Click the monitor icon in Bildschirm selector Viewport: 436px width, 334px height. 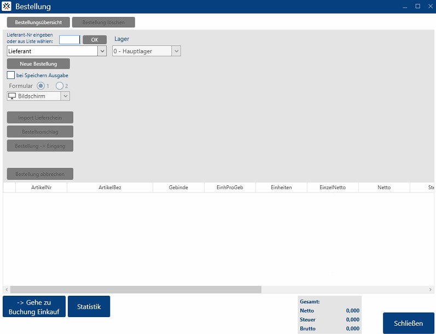pyautogui.click(x=13, y=96)
